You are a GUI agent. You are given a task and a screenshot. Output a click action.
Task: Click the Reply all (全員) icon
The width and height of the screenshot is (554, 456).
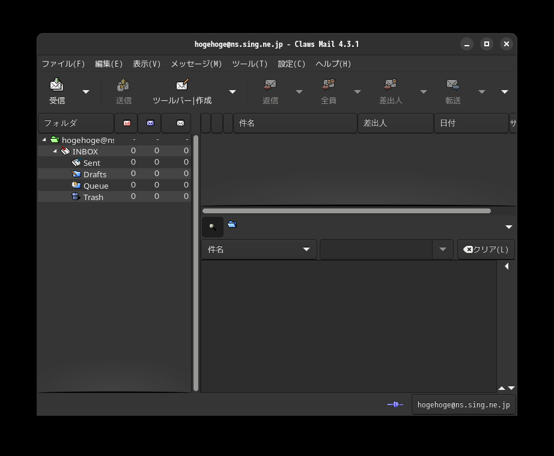tap(329, 85)
